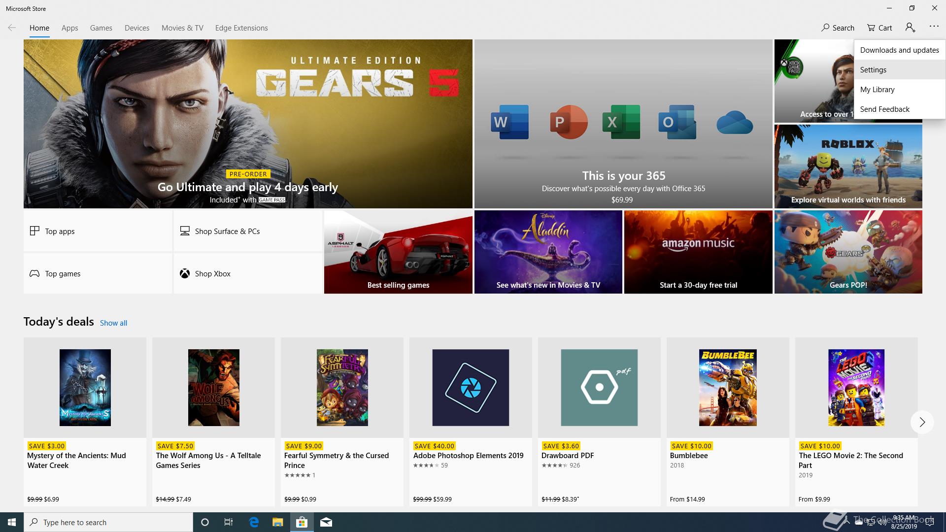Select Downloads and updates menu entry
Image resolution: width=946 pixels, height=532 pixels.
coord(900,50)
